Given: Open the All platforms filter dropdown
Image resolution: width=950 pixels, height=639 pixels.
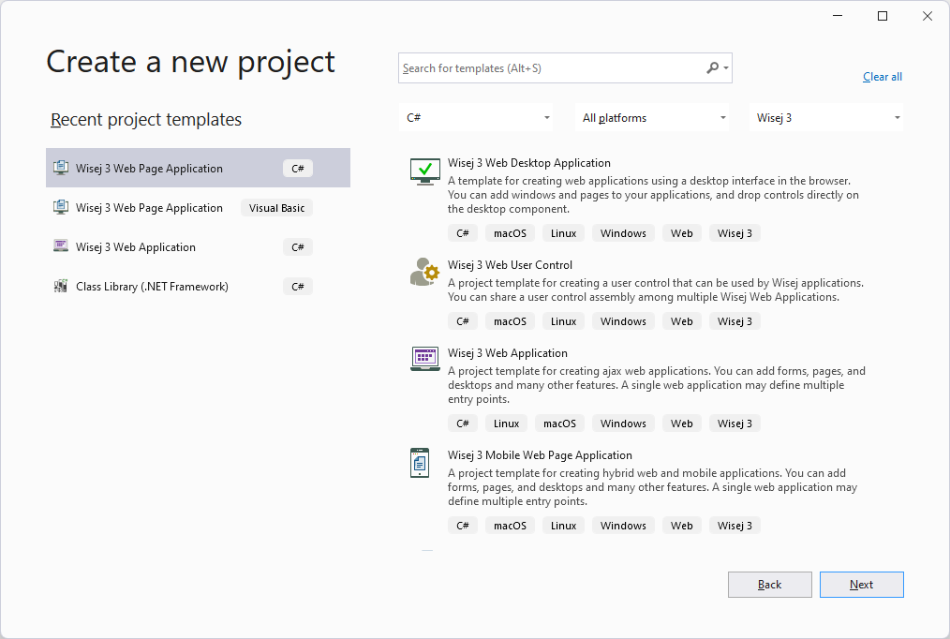Looking at the screenshot, I should coord(652,117).
